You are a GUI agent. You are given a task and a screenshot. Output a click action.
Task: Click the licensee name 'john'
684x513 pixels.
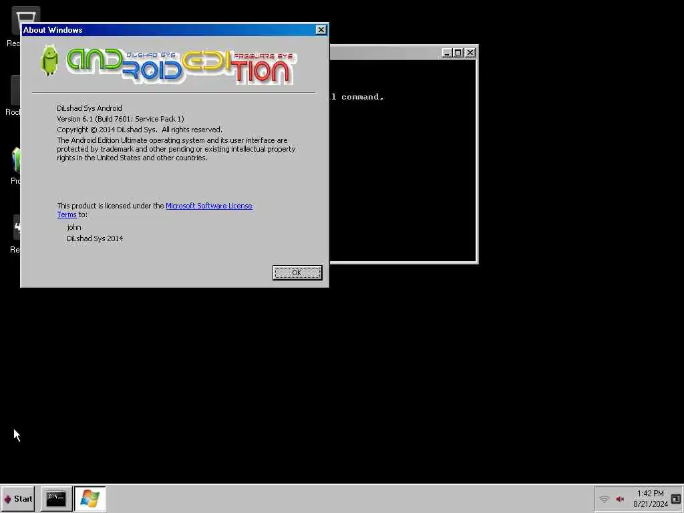coord(74,227)
